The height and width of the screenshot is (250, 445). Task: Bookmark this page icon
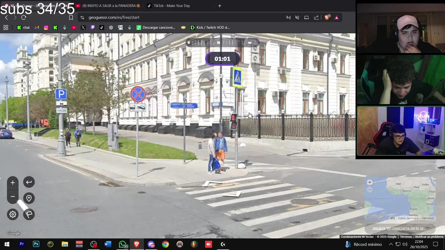pyautogui.click(x=71, y=17)
